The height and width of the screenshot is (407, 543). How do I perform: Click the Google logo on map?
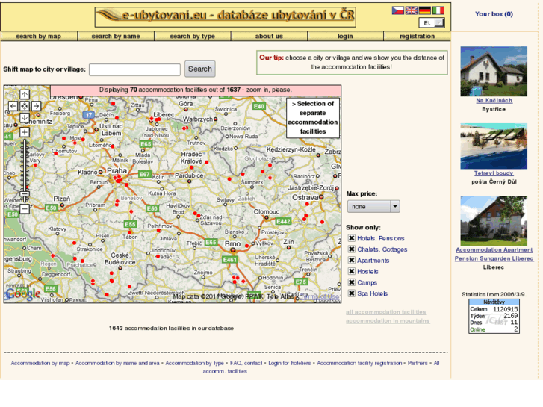23,293
